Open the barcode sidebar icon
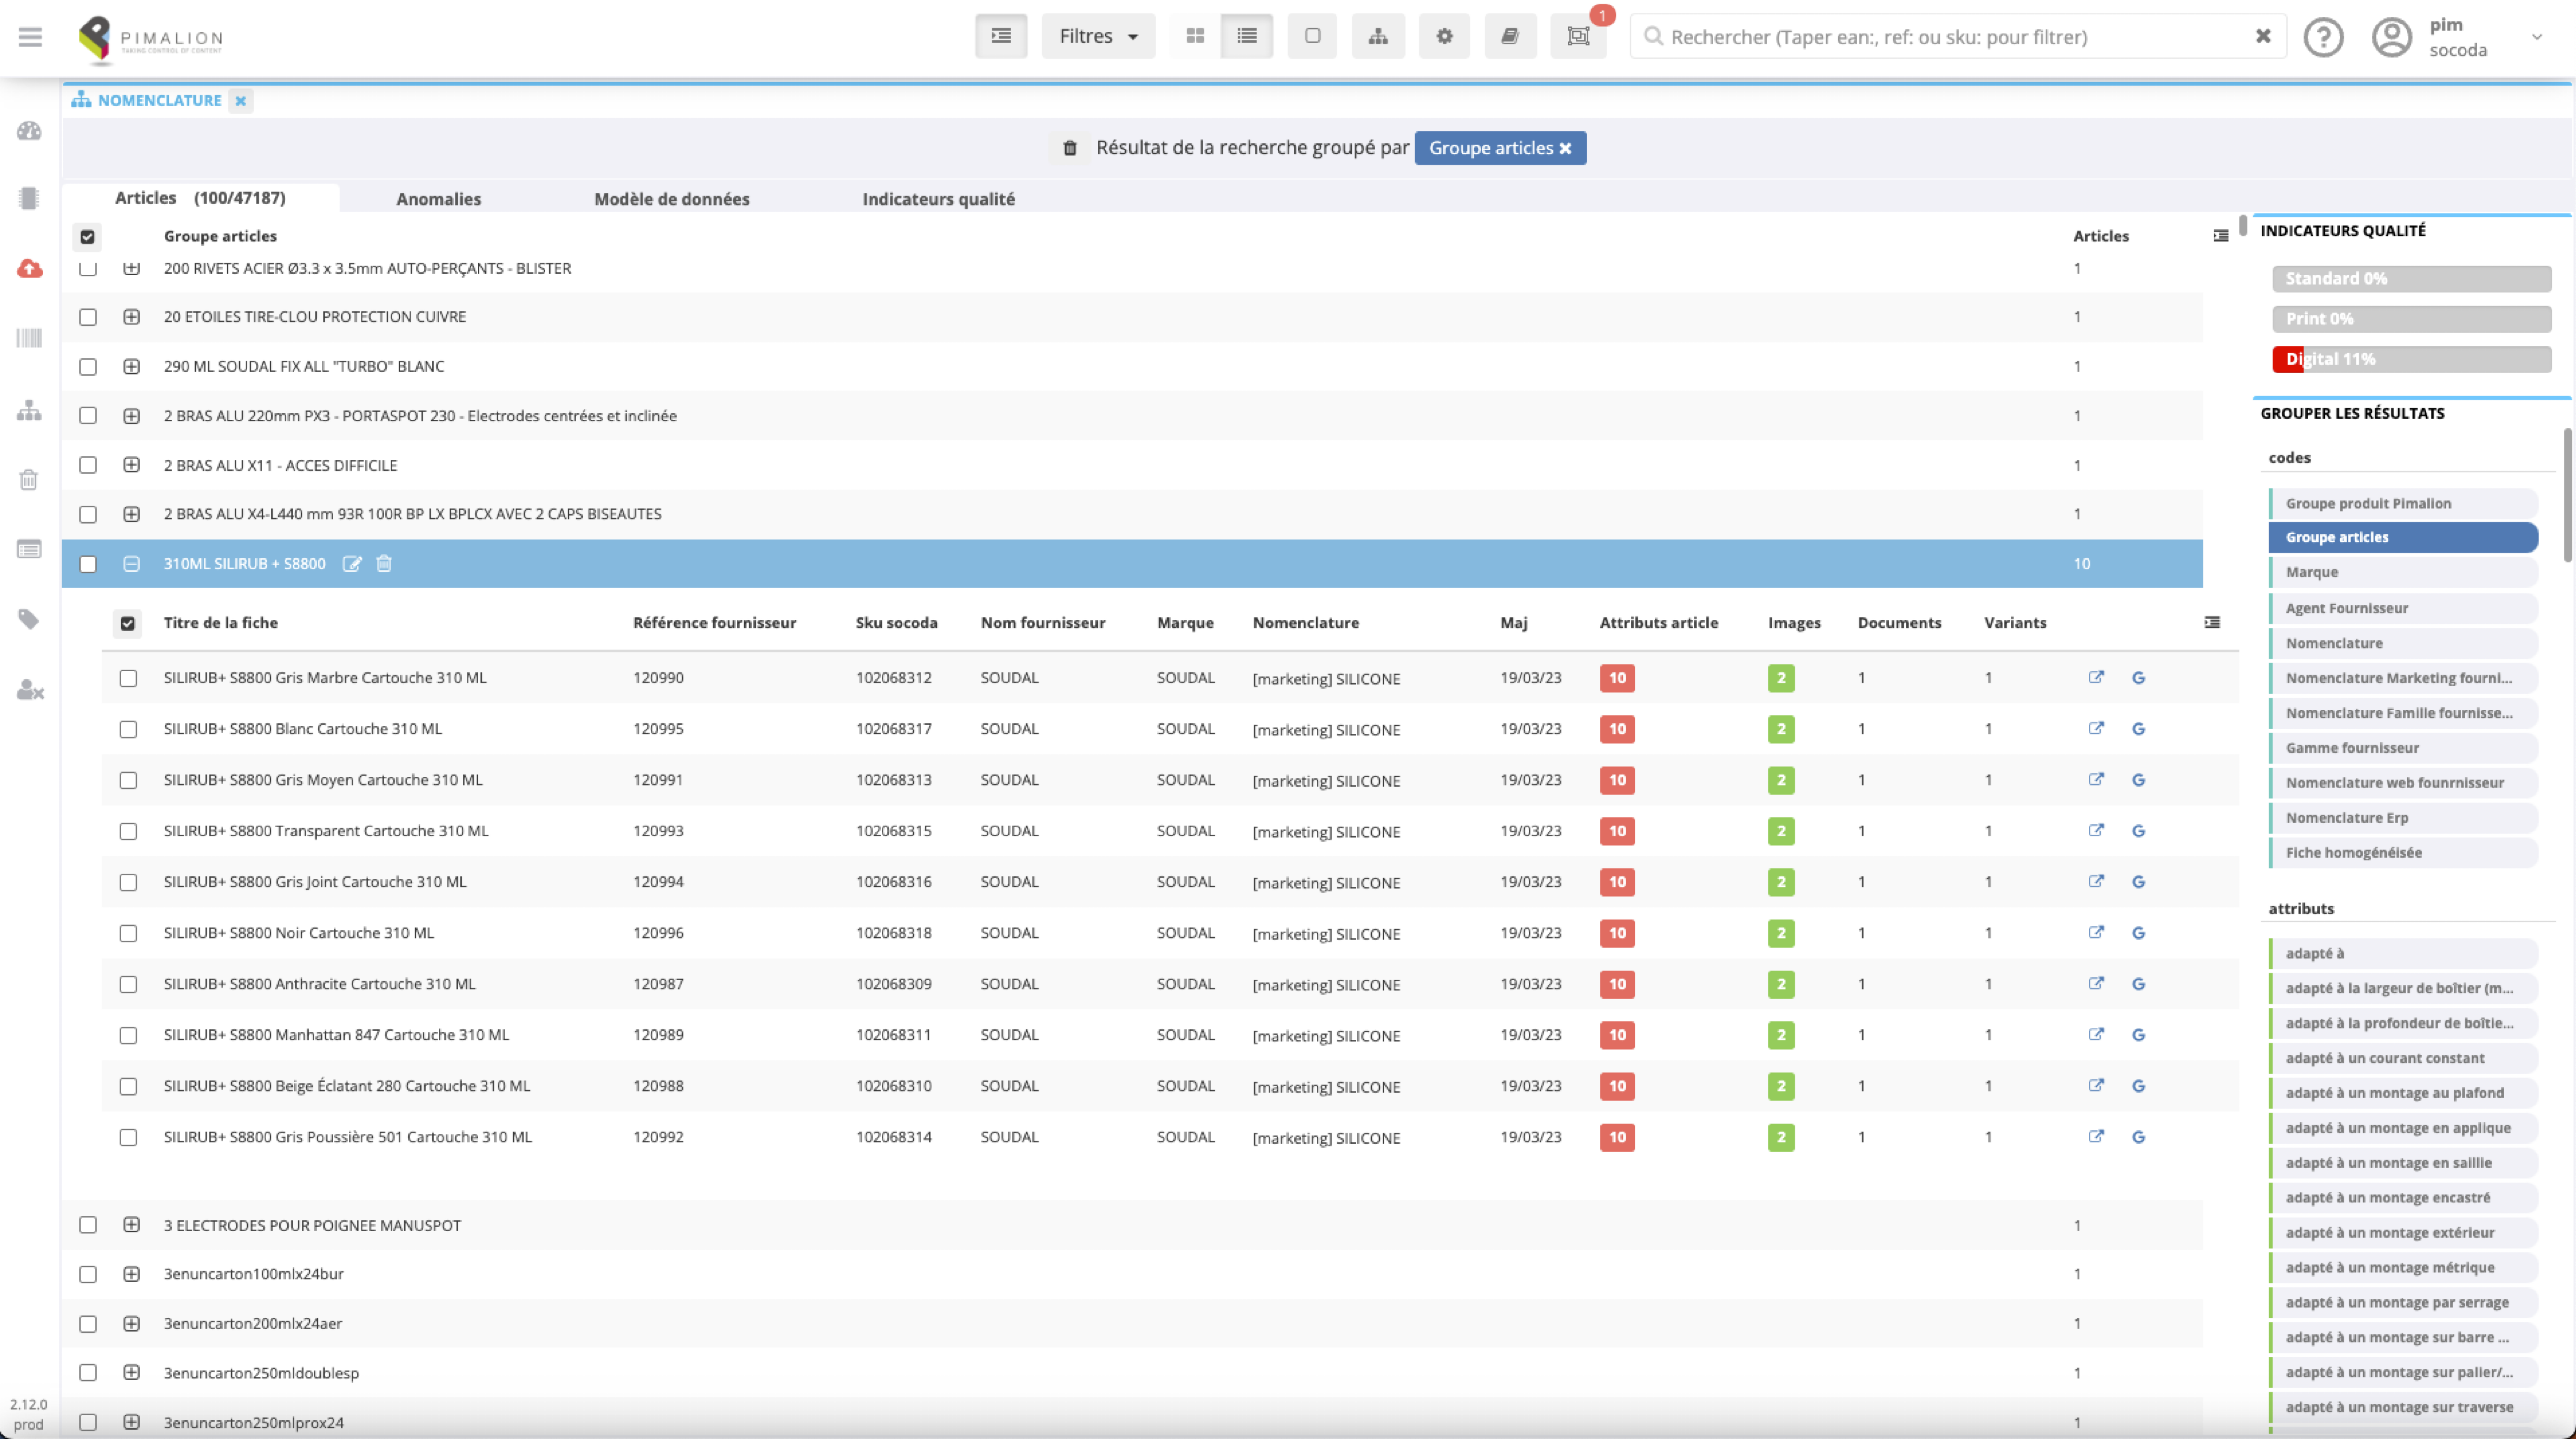This screenshot has height=1439, width=2576. pos(29,338)
